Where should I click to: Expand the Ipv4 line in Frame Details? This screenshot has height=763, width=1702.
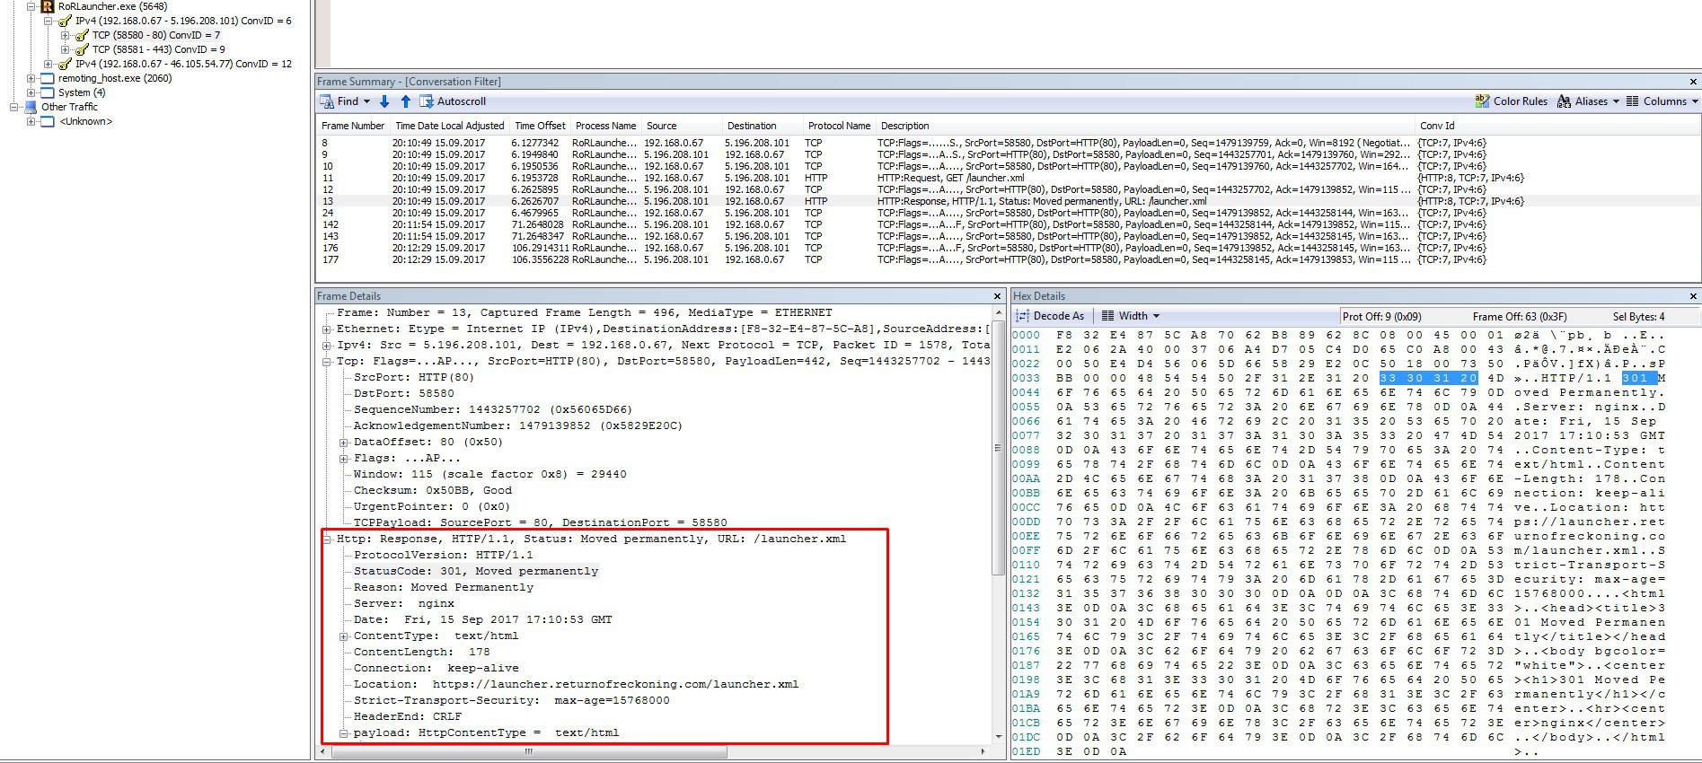point(327,346)
